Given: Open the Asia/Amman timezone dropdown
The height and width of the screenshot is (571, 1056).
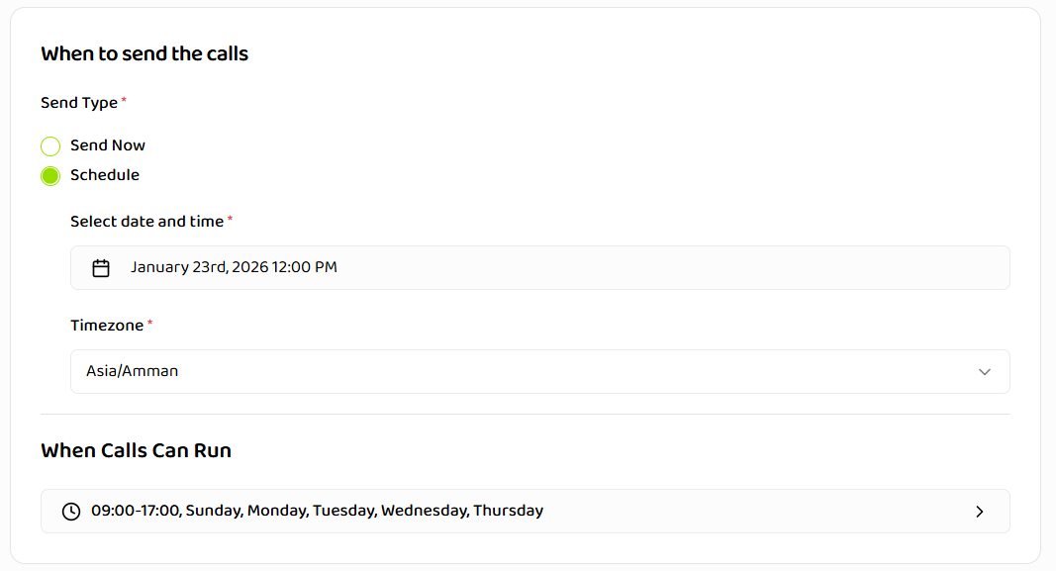Looking at the screenshot, I should [539, 371].
